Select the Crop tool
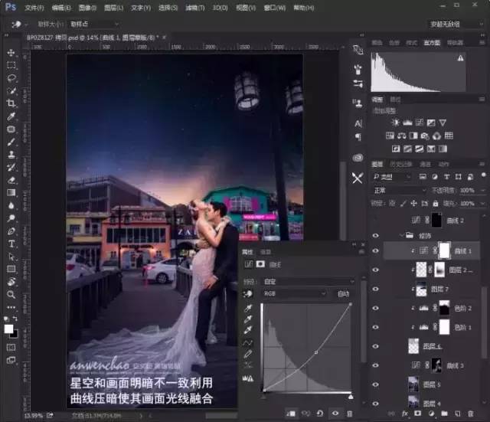 [x=11, y=103]
